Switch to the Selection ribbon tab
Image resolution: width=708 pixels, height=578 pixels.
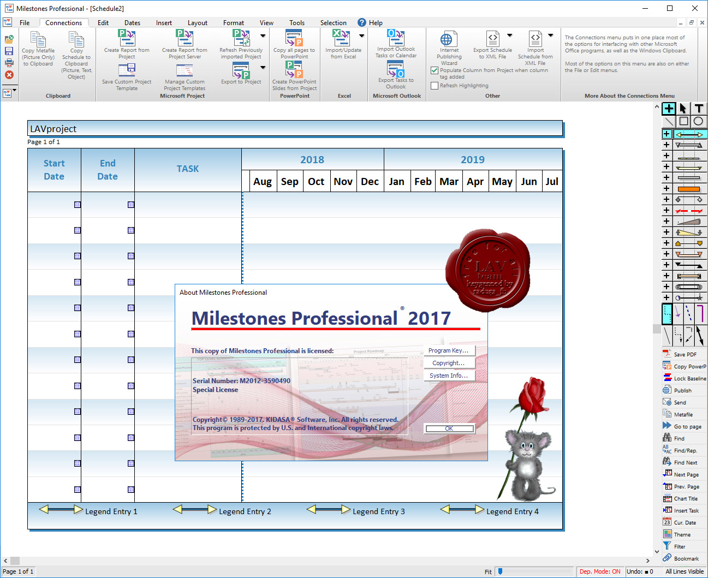point(334,23)
